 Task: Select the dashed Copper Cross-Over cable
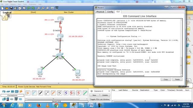[47, 93]
